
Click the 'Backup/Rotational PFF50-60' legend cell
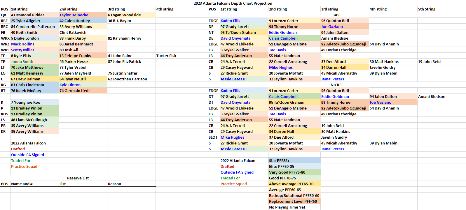294,195
